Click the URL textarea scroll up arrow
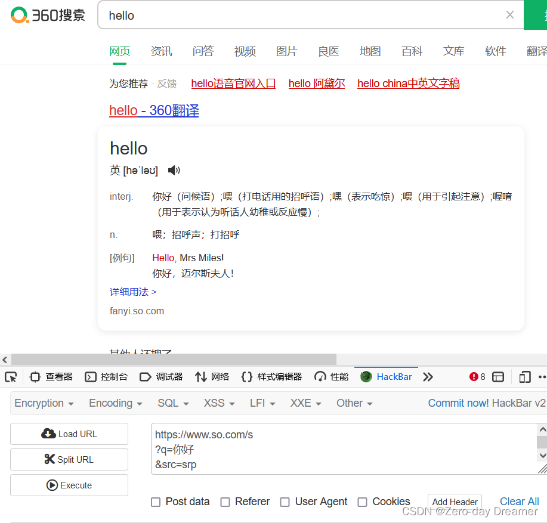This screenshot has height=523, width=547. (542, 429)
